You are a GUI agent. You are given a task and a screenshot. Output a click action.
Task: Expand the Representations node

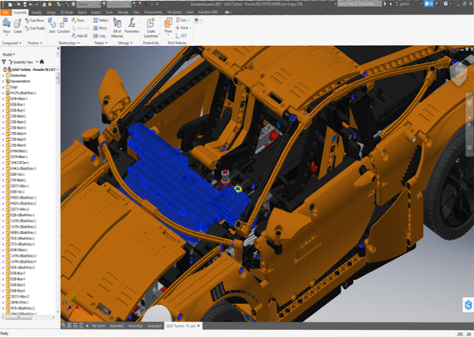pyautogui.click(x=3, y=81)
